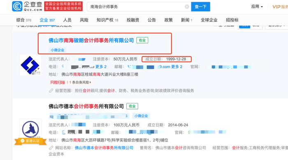Select former name 佛山市德本会计咨询有限公司

181,148
